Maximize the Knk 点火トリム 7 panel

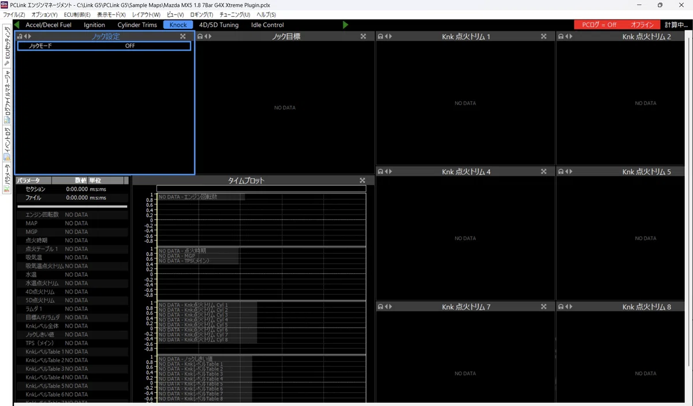point(543,307)
